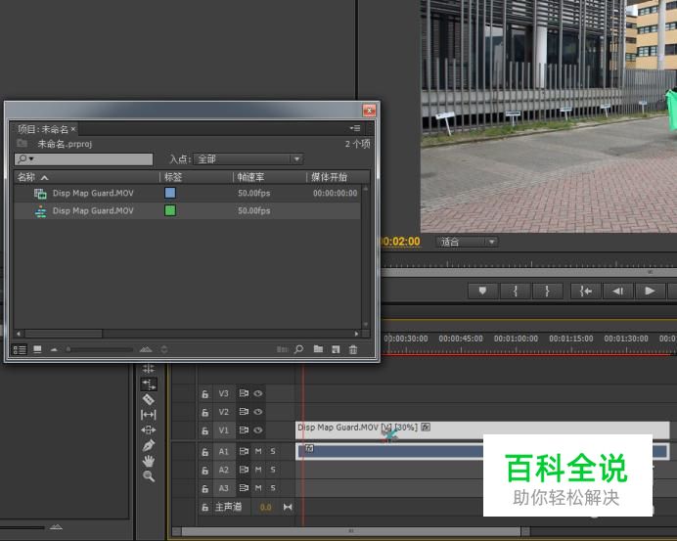
Task: Toggle lock on V1 track
Action: click(x=205, y=430)
